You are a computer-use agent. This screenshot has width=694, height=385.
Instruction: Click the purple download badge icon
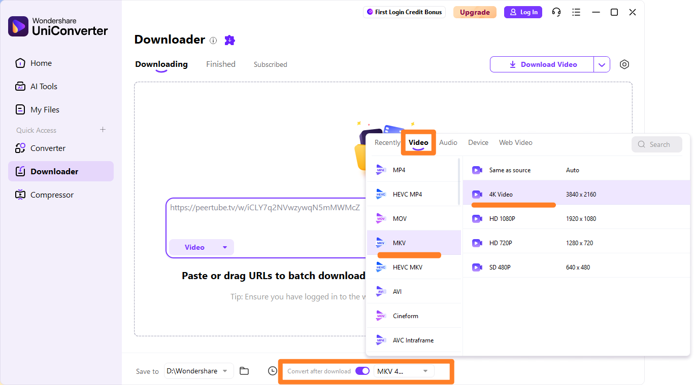tap(230, 40)
